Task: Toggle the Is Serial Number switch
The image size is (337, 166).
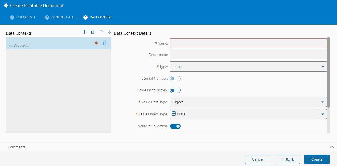Action: tap(175, 79)
